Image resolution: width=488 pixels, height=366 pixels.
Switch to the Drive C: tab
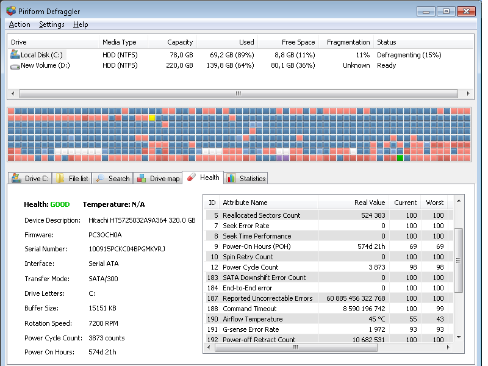[30, 178]
